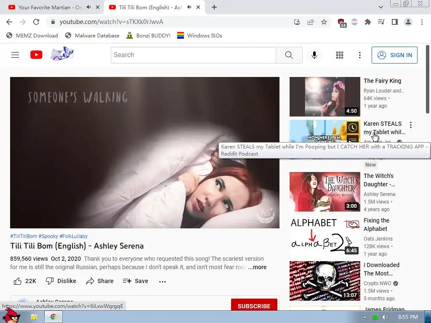Click the install app icon in address bar
Viewport: 431px width, 323px height.
(x=297, y=22)
